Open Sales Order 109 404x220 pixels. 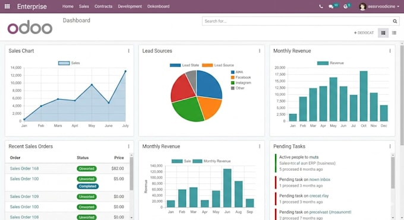(24, 197)
